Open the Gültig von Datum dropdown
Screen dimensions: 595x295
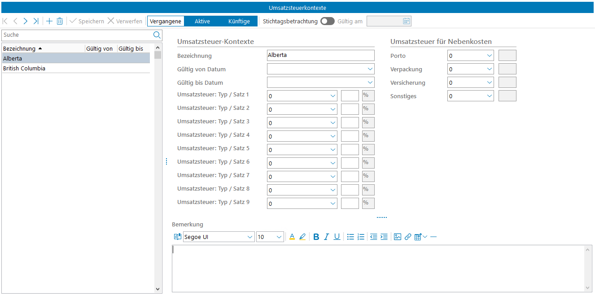370,69
